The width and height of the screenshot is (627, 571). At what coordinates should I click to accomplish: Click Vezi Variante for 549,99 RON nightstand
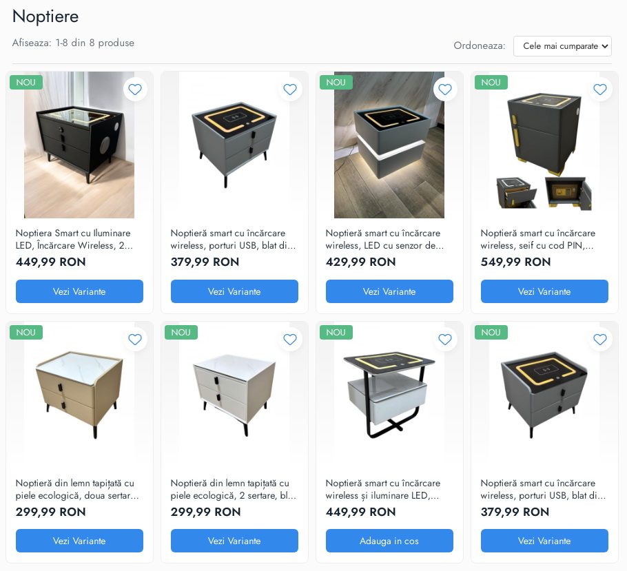544,291
